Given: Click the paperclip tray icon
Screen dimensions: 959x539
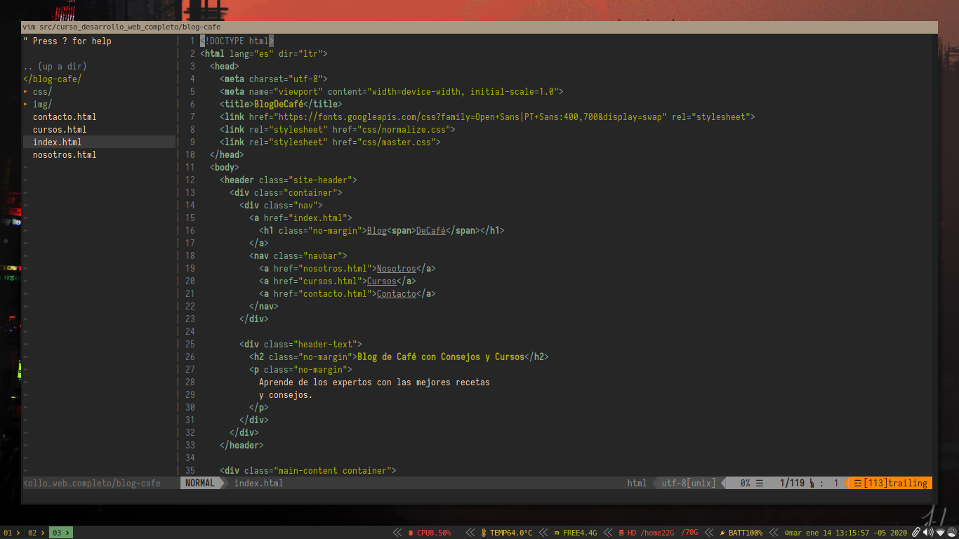Looking at the screenshot, I should point(916,533).
